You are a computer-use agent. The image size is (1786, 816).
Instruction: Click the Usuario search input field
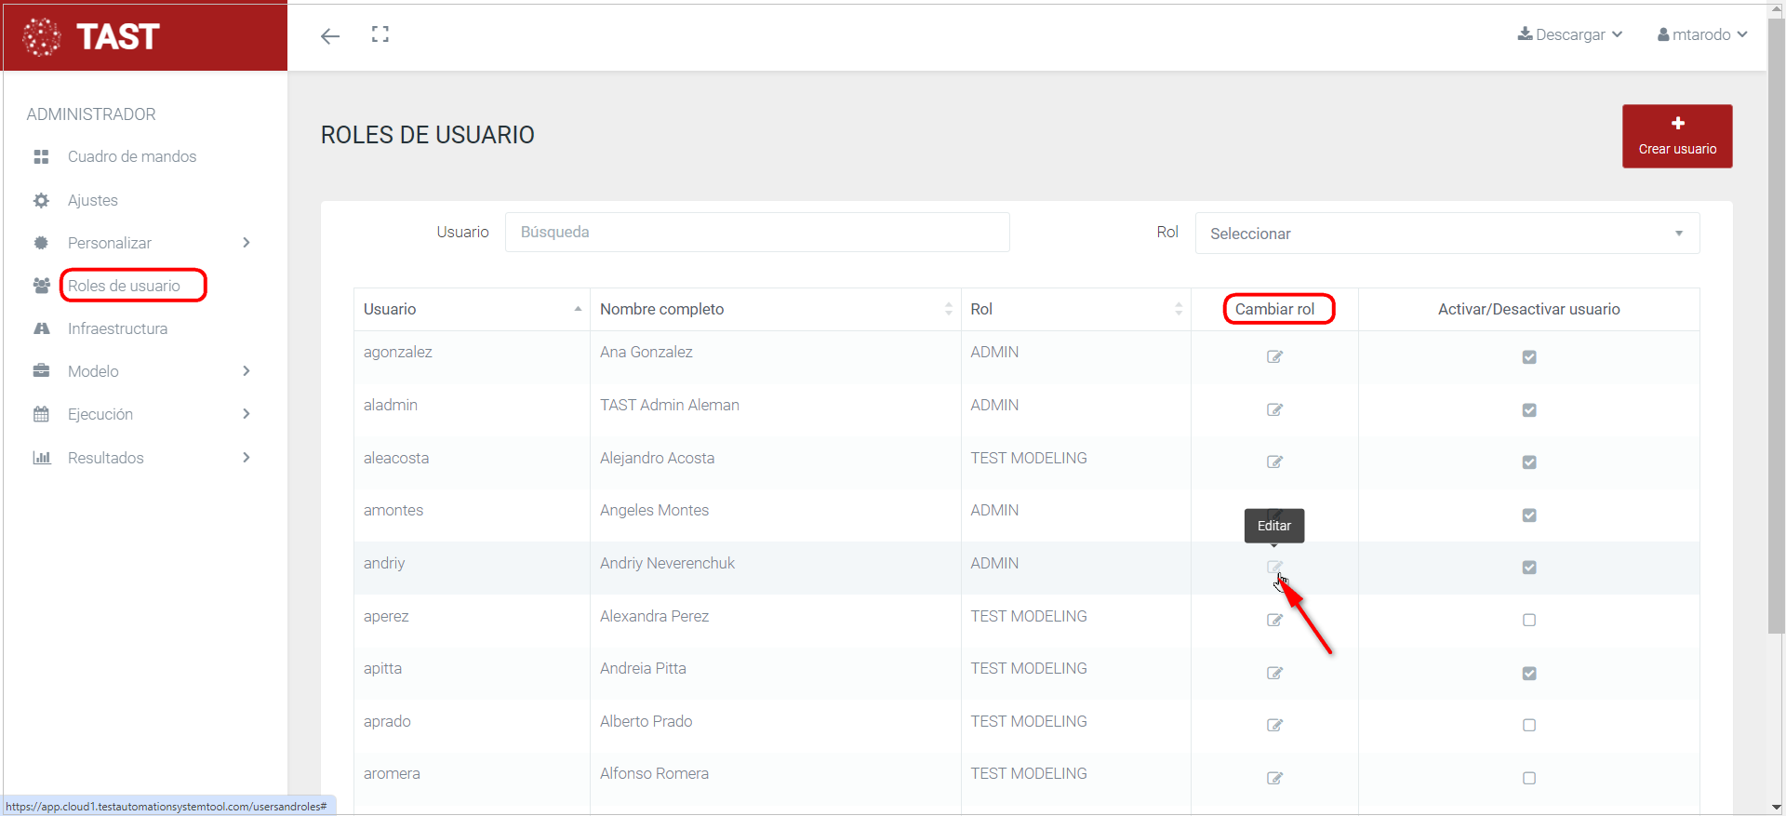[x=756, y=233]
